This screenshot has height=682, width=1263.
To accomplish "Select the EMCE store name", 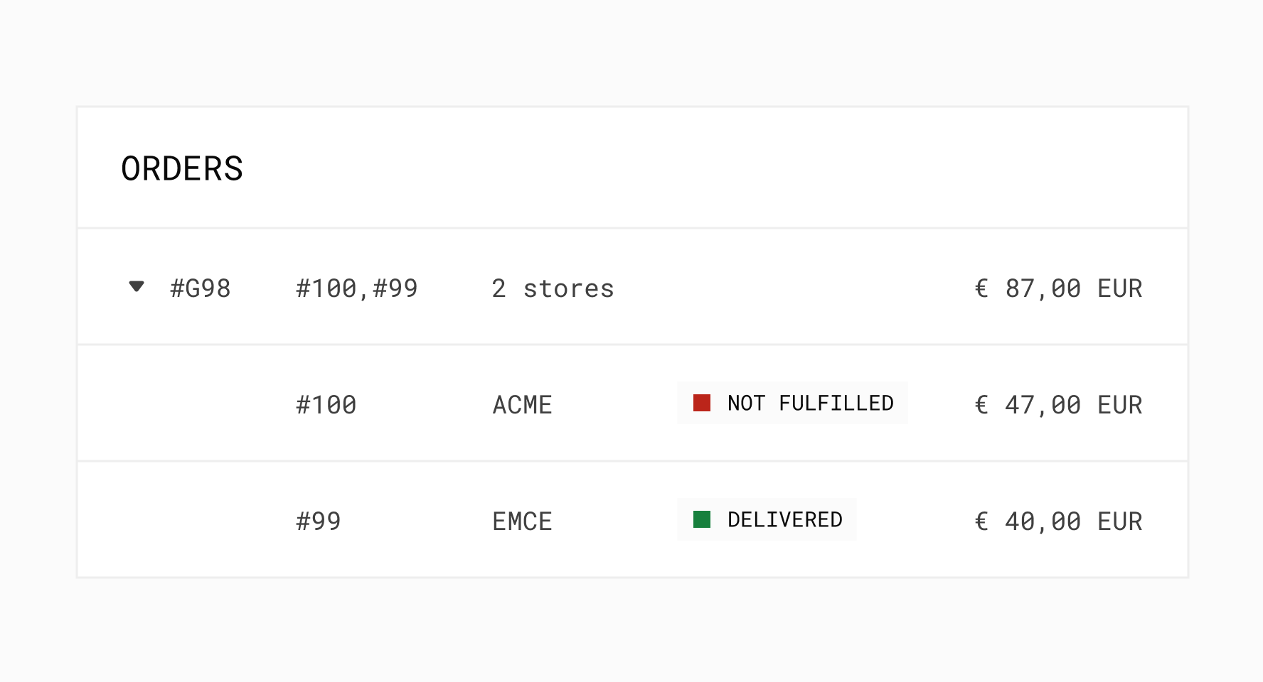I will [523, 521].
